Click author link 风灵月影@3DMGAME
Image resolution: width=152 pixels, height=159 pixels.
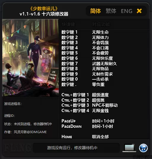tap(30, 132)
